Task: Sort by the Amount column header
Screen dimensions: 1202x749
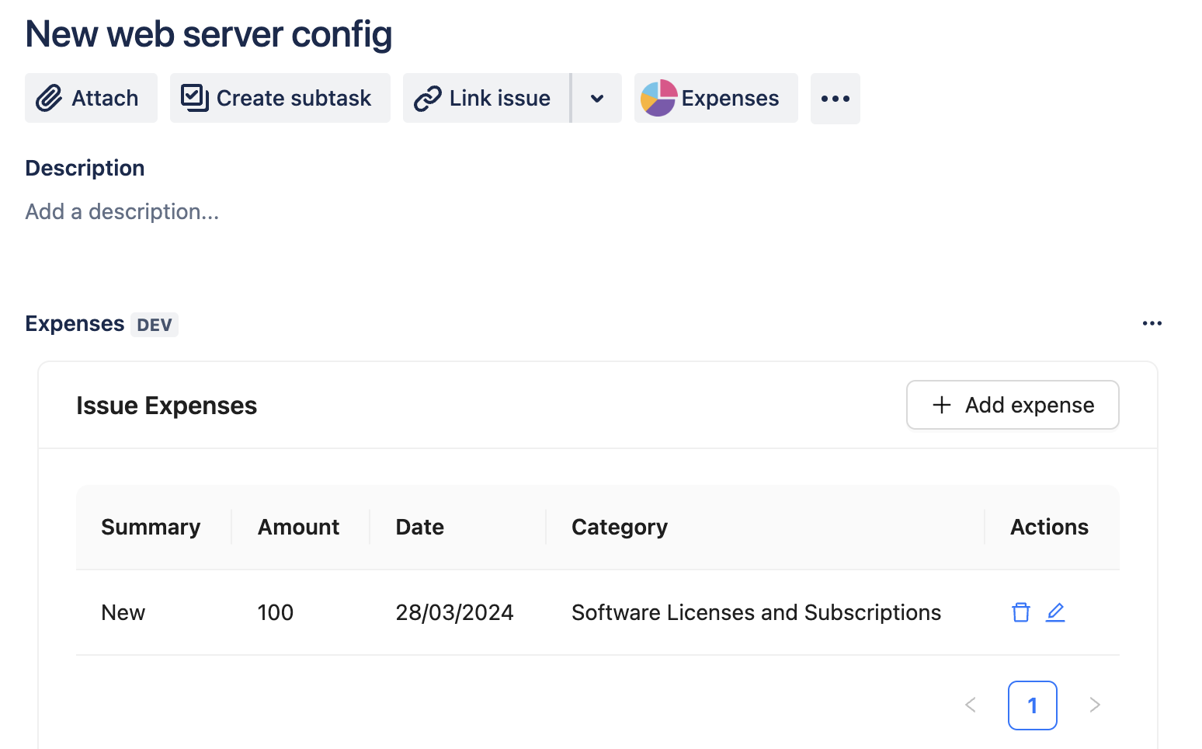Action: 299,528
